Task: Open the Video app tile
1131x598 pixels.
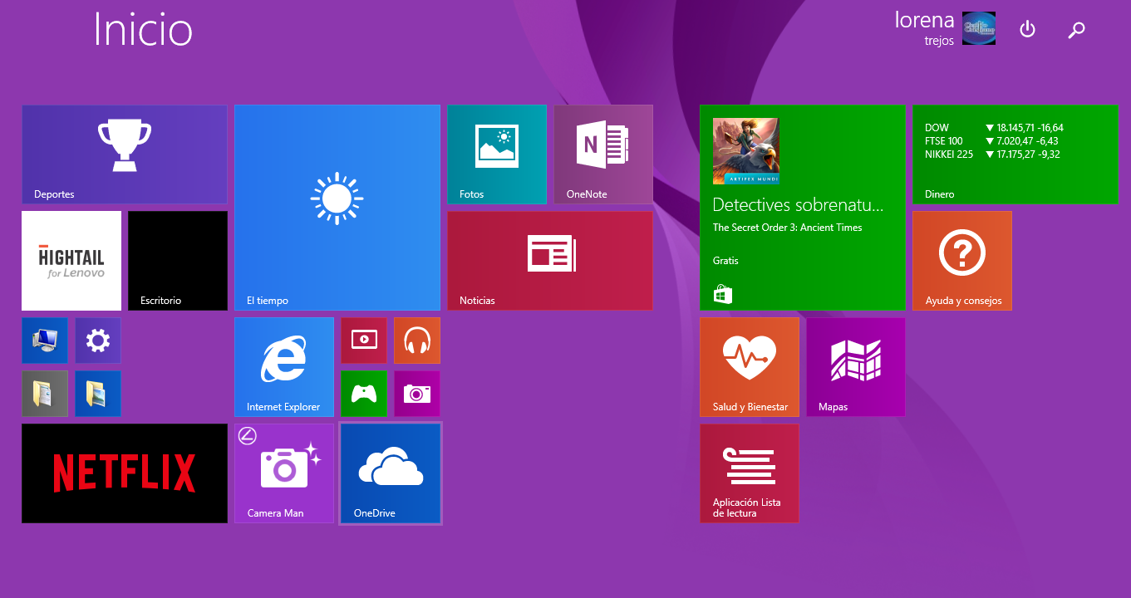Action: pyautogui.click(x=364, y=341)
